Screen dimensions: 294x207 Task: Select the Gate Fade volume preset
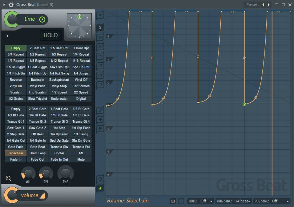16,147
